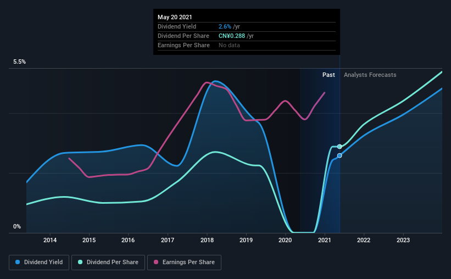Image resolution: width=451 pixels, height=279 pixels.
Task: Click the 5.5% y-axis label
Action: [19, 62]
